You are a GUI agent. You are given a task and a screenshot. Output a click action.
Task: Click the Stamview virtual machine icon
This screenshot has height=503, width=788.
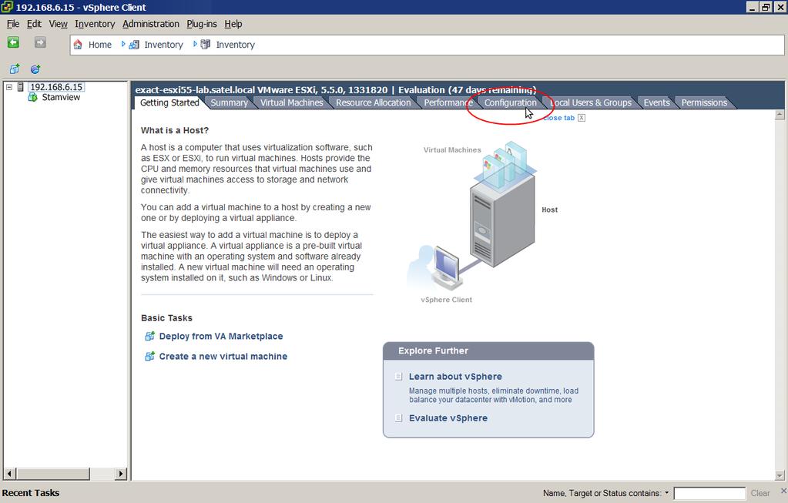coord(32,97)
